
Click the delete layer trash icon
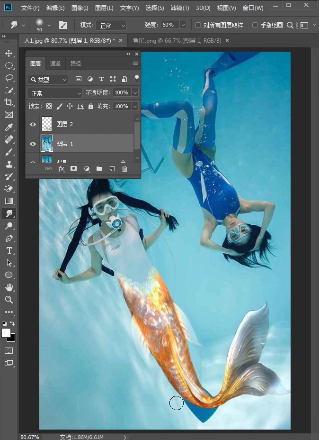[x=124, y=169]
